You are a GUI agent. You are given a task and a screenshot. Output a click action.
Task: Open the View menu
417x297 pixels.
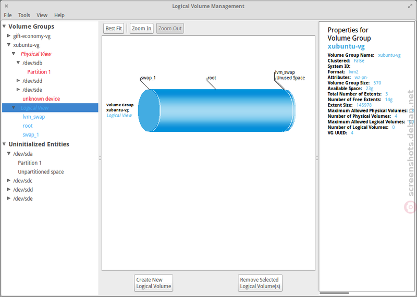[x=42, y=15]
